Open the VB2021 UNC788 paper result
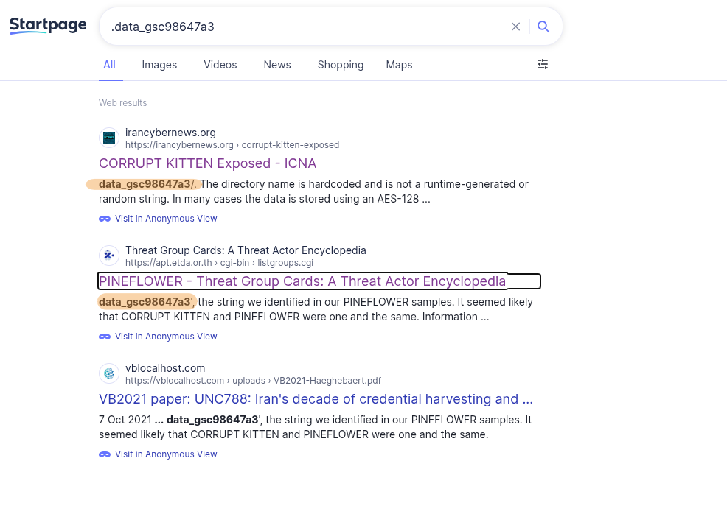727x514 pixels. click(x=316, y=399)
